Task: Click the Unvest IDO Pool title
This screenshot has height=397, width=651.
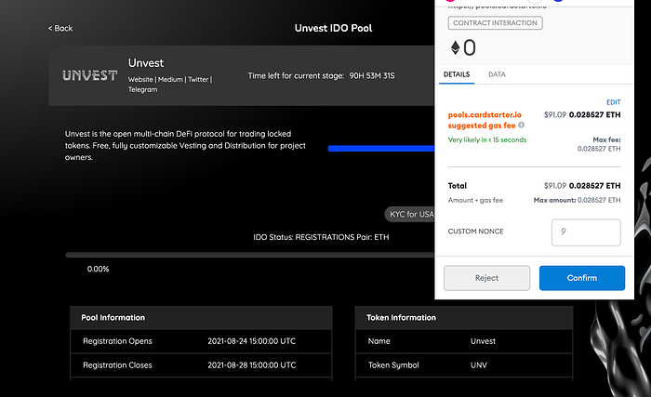Action: coord(333,28)
